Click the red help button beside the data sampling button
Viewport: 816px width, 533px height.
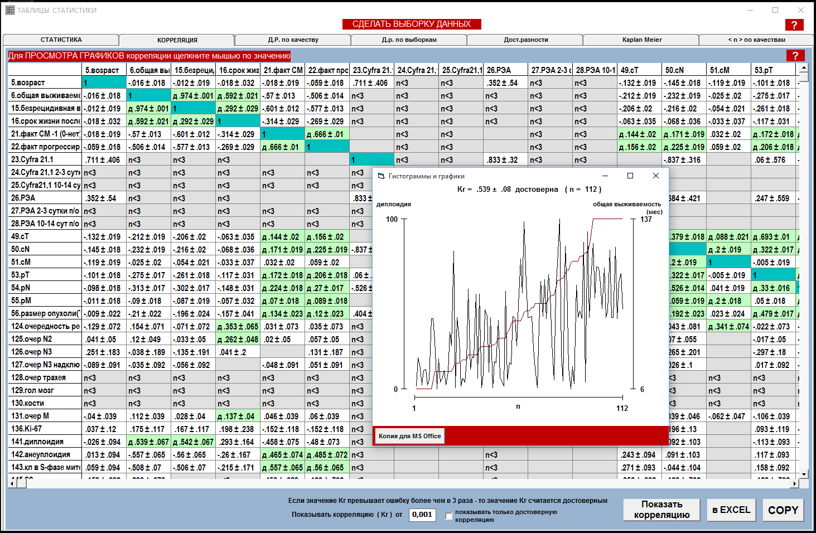click(794, 25)
